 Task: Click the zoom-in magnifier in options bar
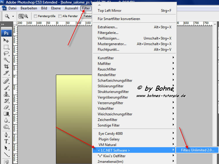tap(21, 16)
